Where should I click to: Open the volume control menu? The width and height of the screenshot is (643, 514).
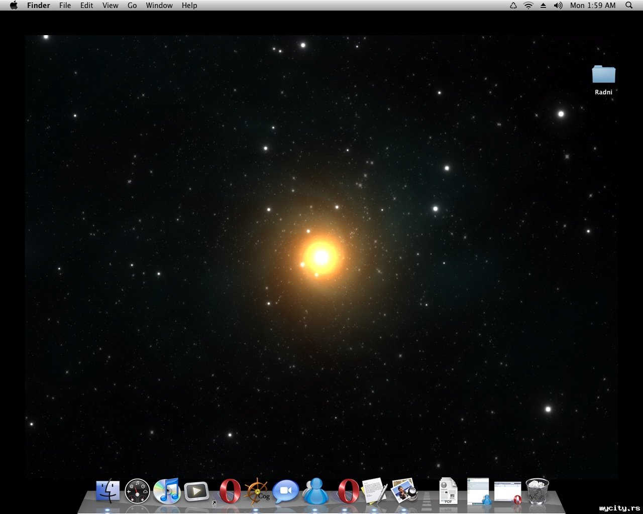[x=558, y=6]
